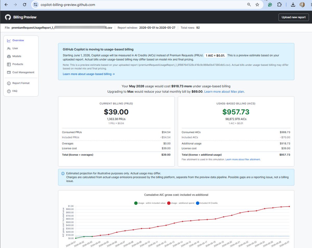The height and width of the screenshot is (248, 312).
Task: Open the browser profile avatar
Action: (302, 5)
